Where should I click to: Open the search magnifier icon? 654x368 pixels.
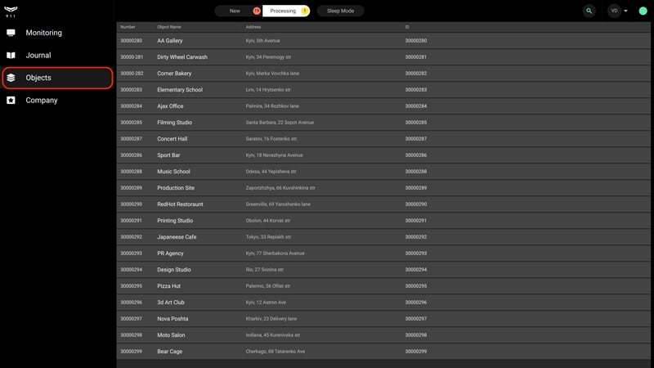click(x=589, y=11)
